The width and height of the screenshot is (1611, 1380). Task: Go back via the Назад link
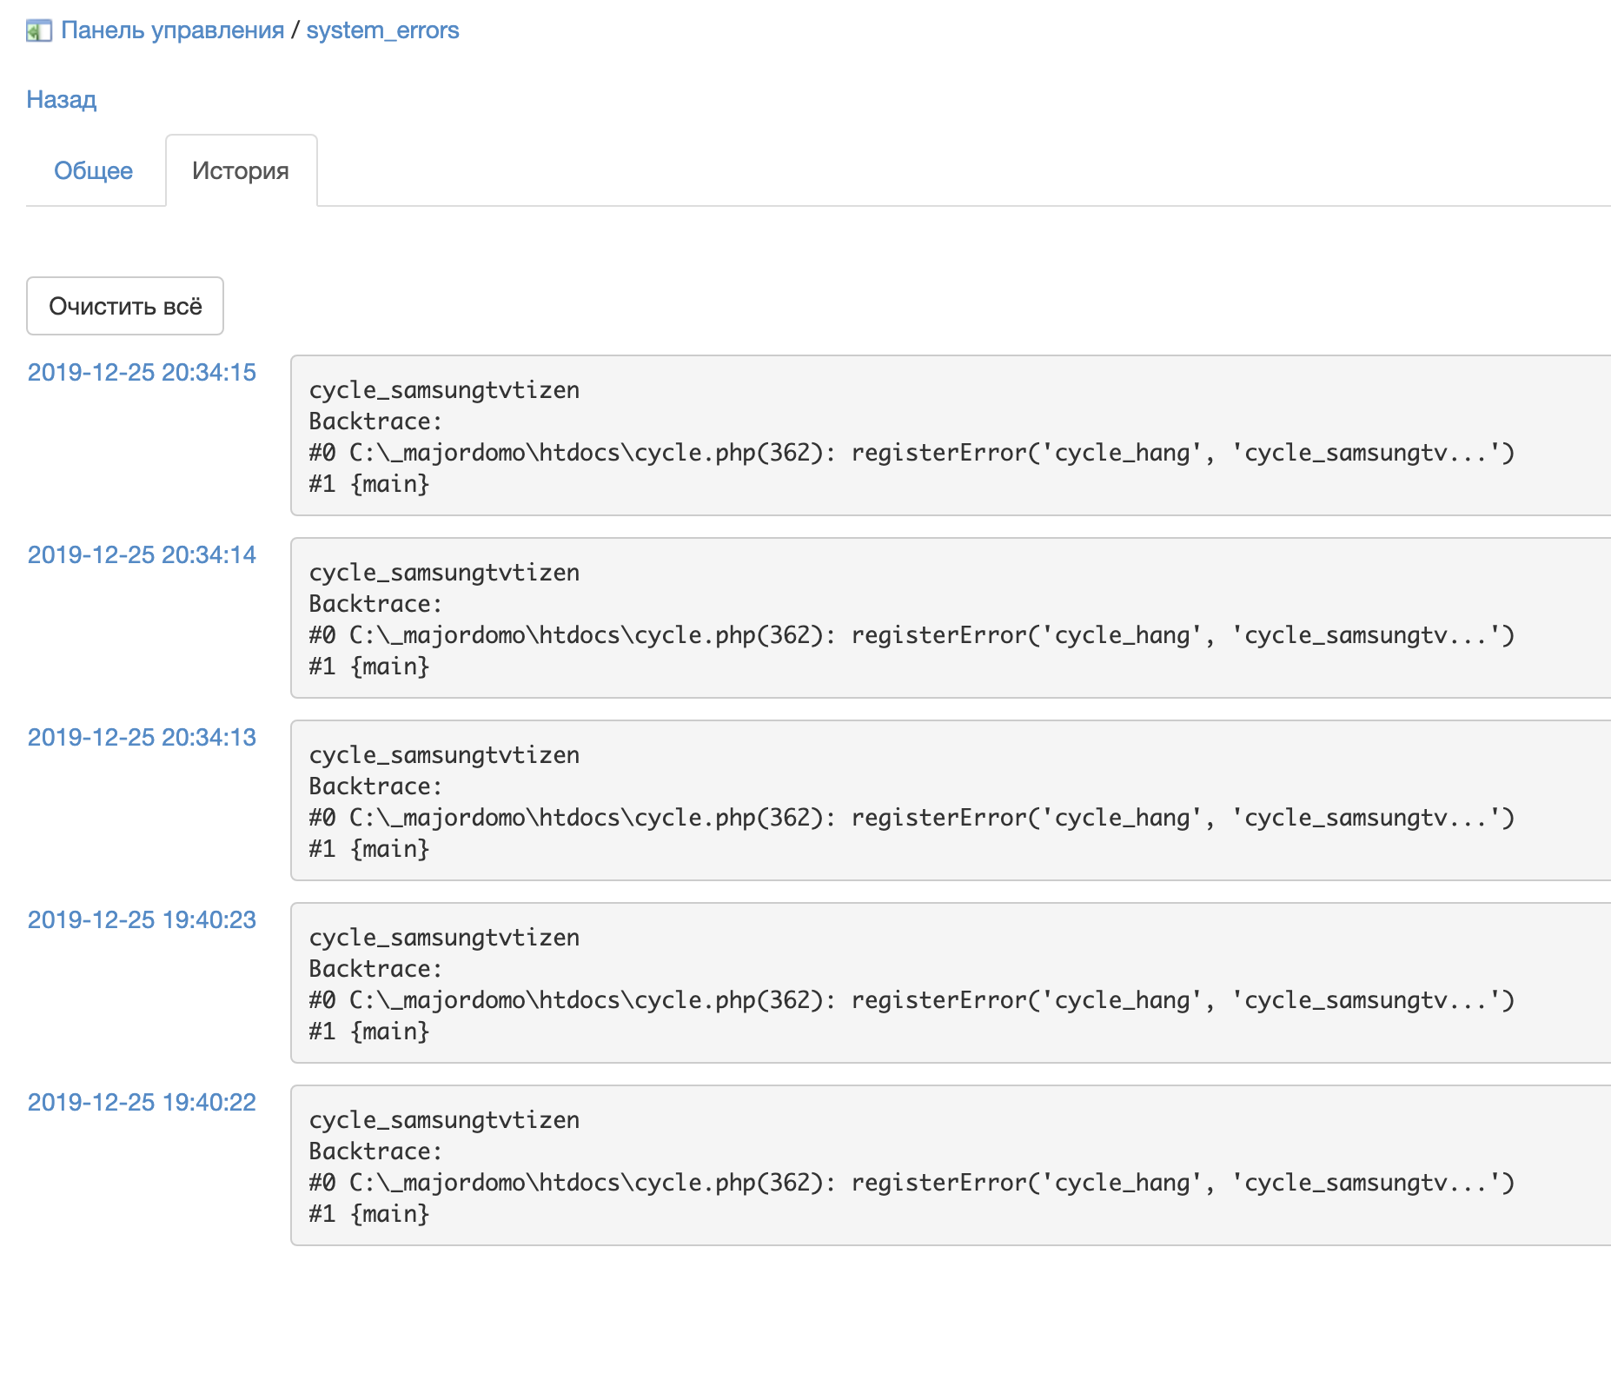point(61,100)
